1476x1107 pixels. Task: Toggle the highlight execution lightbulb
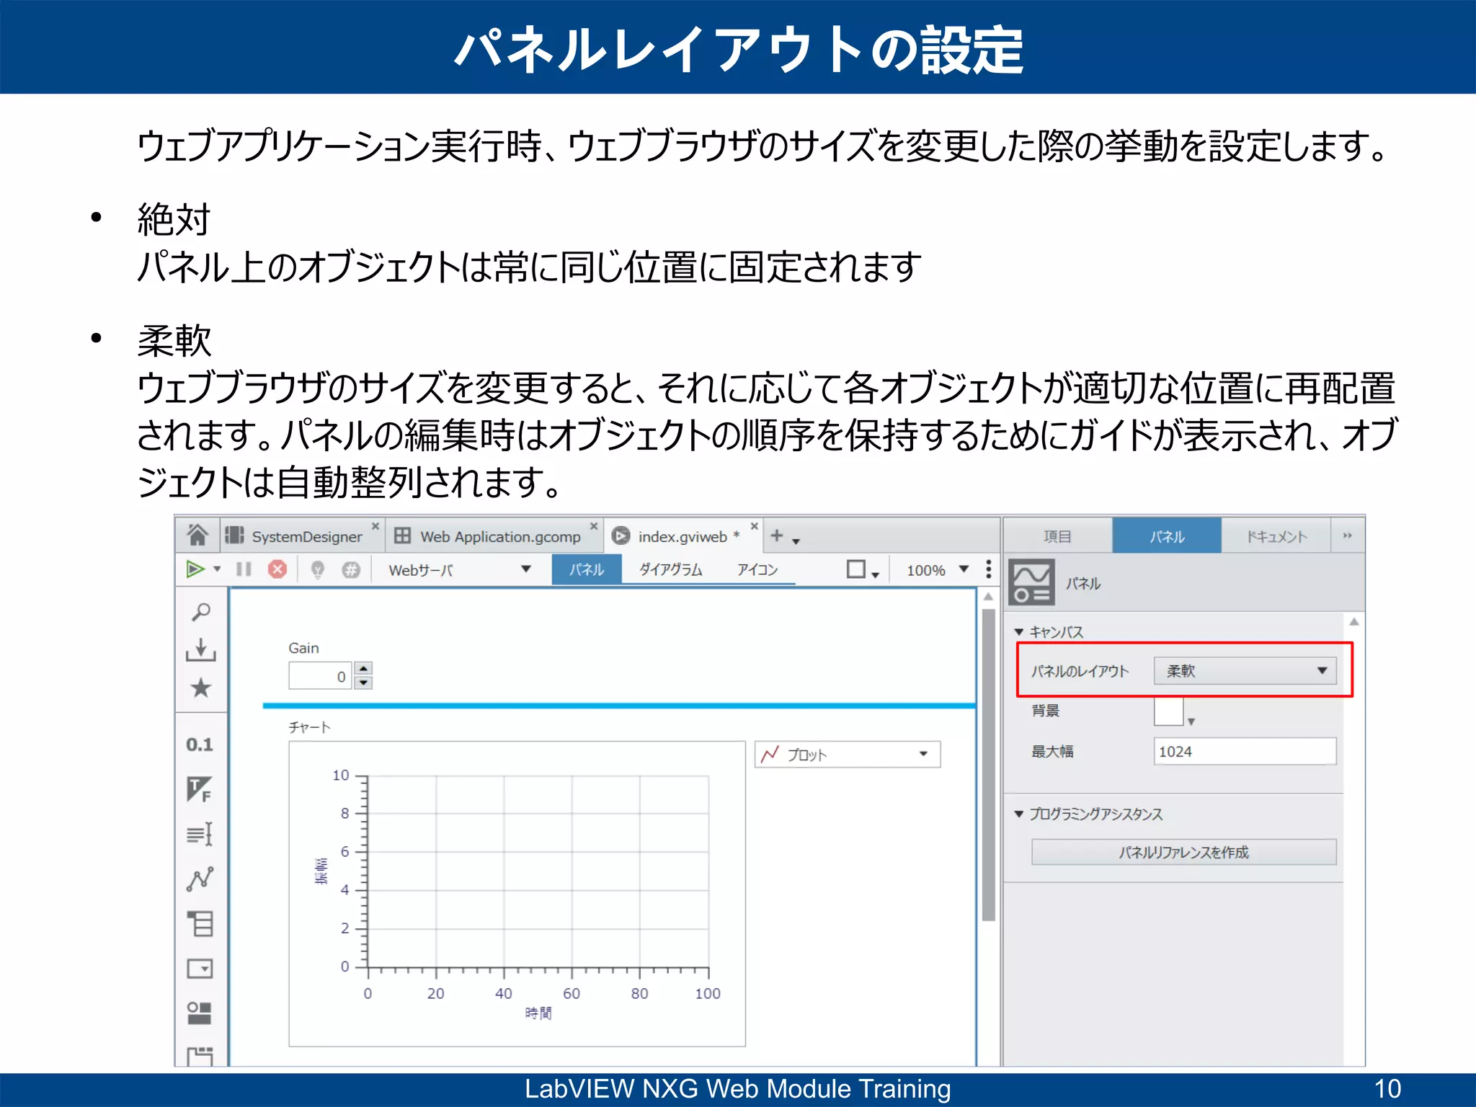tap(317, 569)
